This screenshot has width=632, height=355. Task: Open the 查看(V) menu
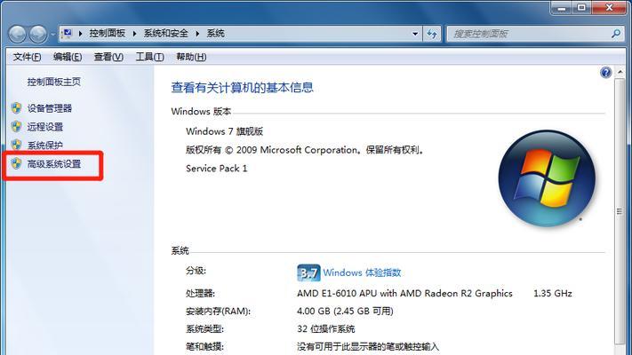(x=108, y=57)
